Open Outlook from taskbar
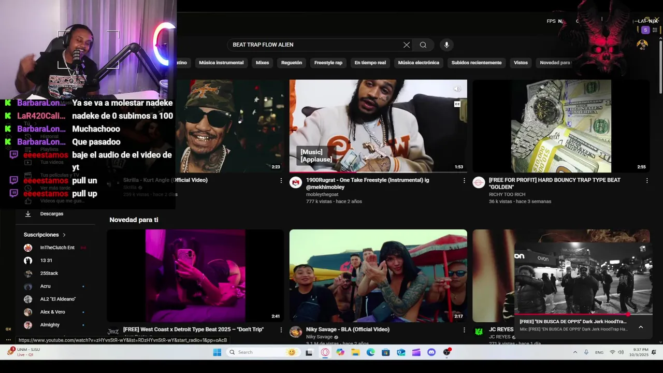This screenshot has height=373, width=663. click(x=401, y=352)
